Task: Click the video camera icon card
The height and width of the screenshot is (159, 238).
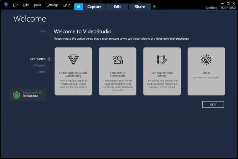Action: [x=118, y=60]
